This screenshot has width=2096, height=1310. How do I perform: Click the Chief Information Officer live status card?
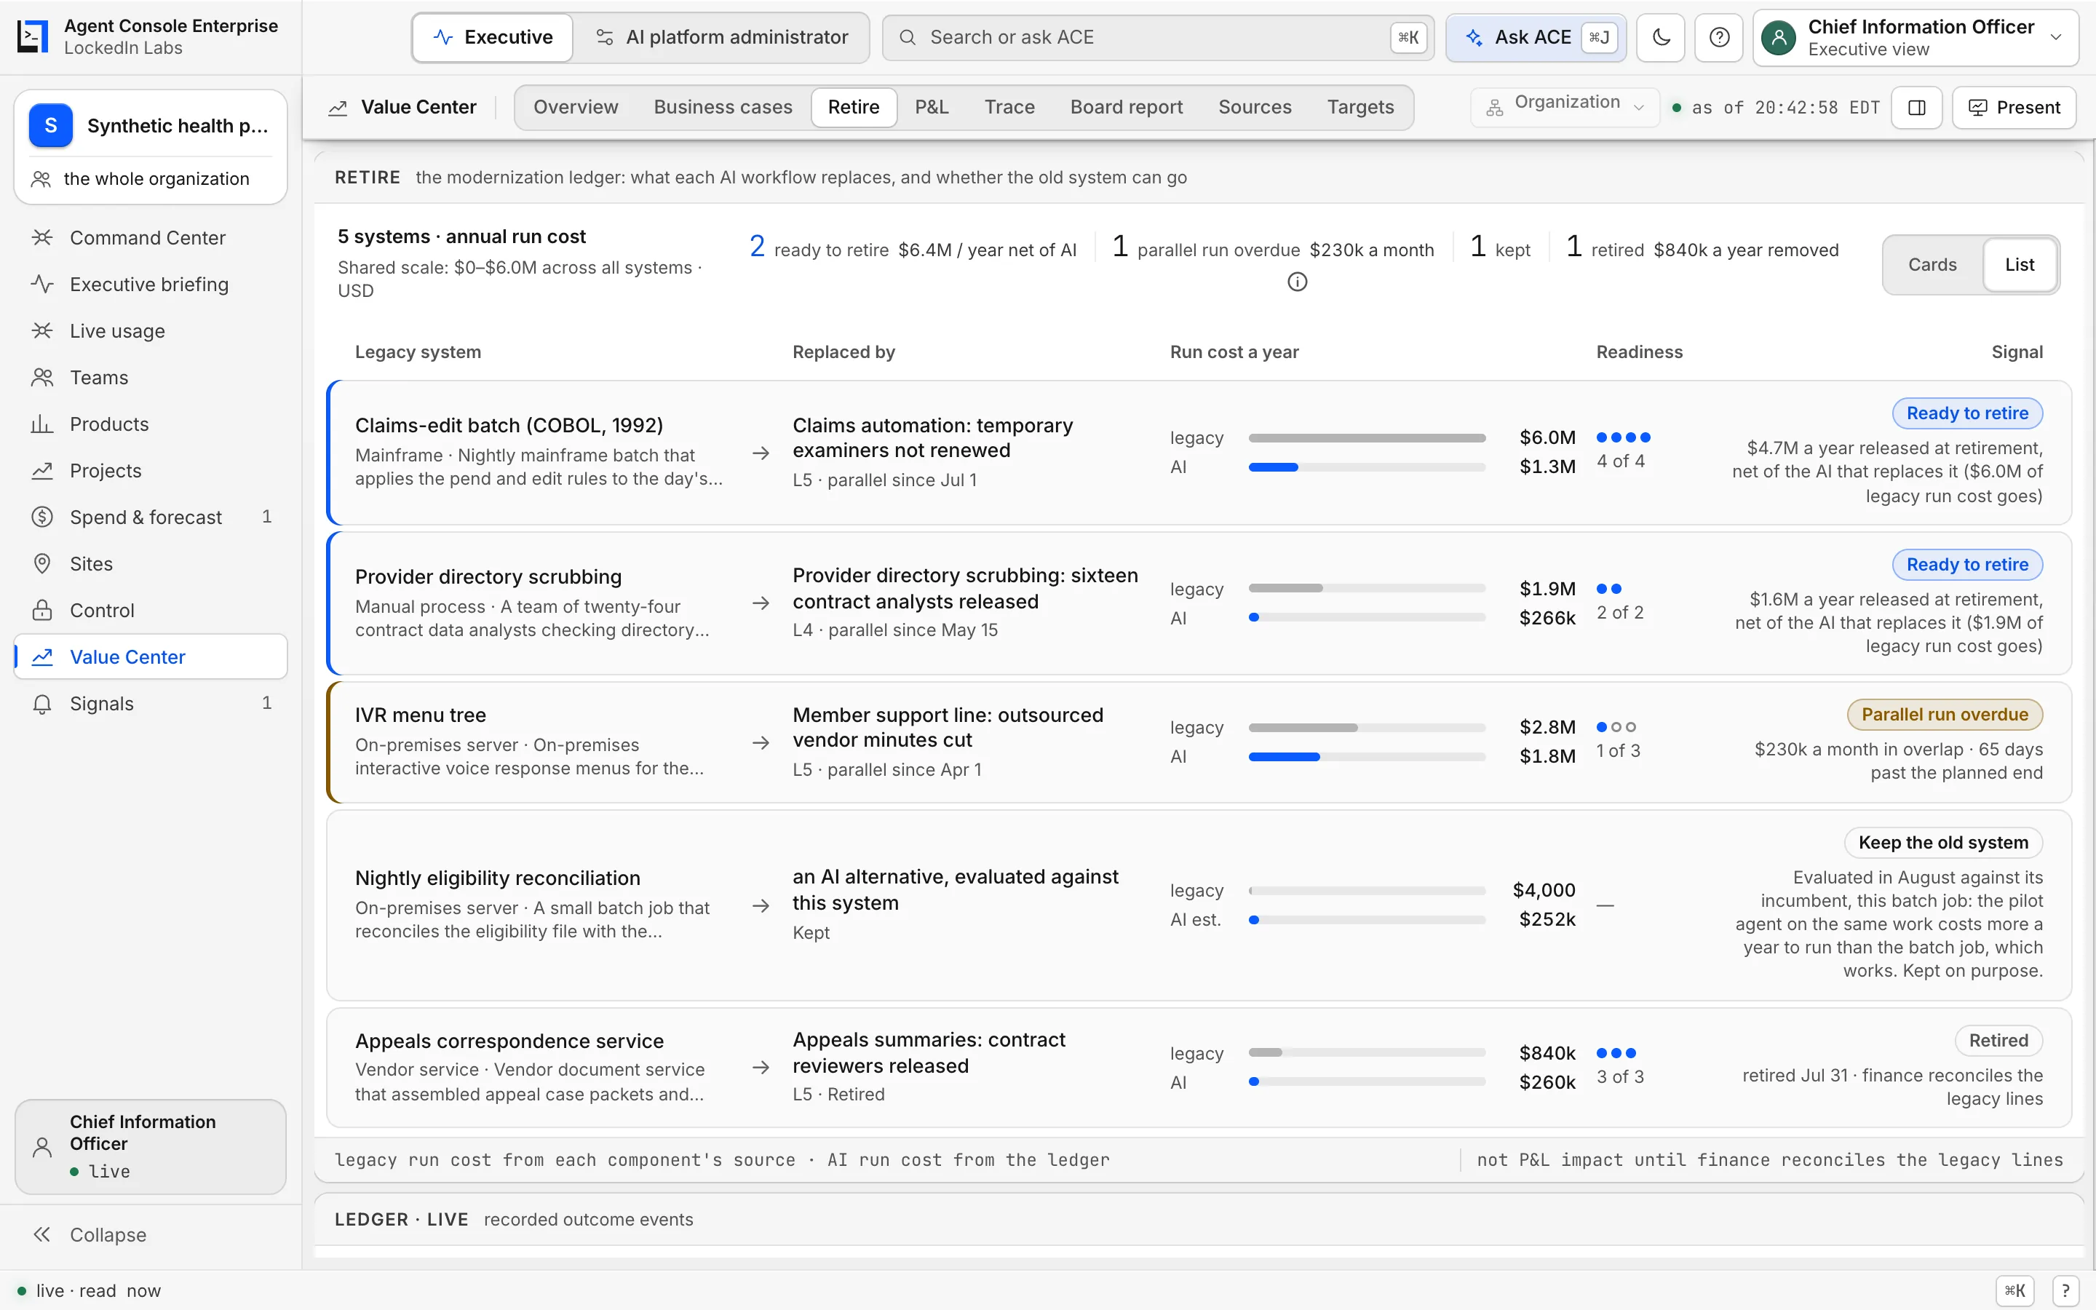coord(151,1146)
